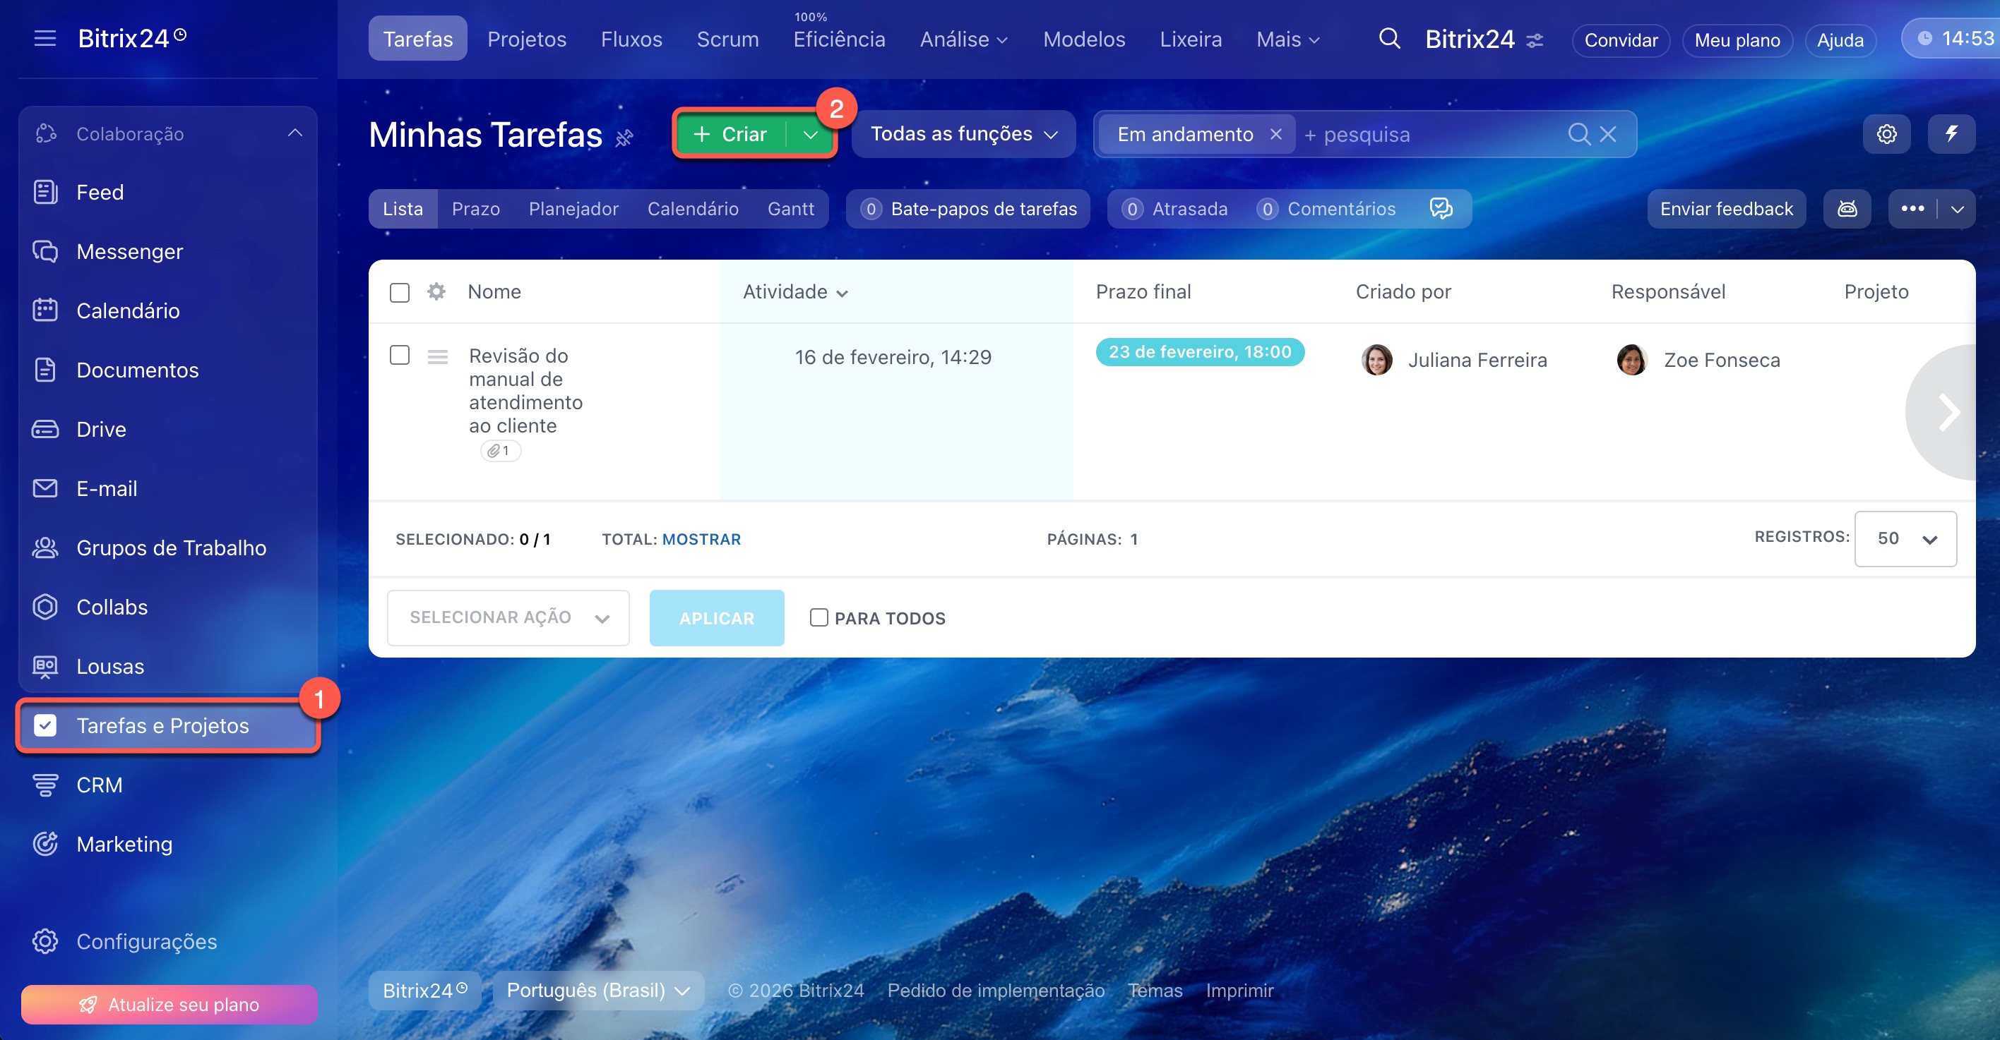Select the Revisão do manual task checkbox
Image resolution: width=2000 pixels, height=1040 pixels.
[x=400, y=355]
